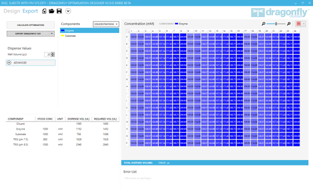Click the Components panel heading
The width and height of the screenshot is (313, 188).
pyautogui.click(x=70, y=24)
